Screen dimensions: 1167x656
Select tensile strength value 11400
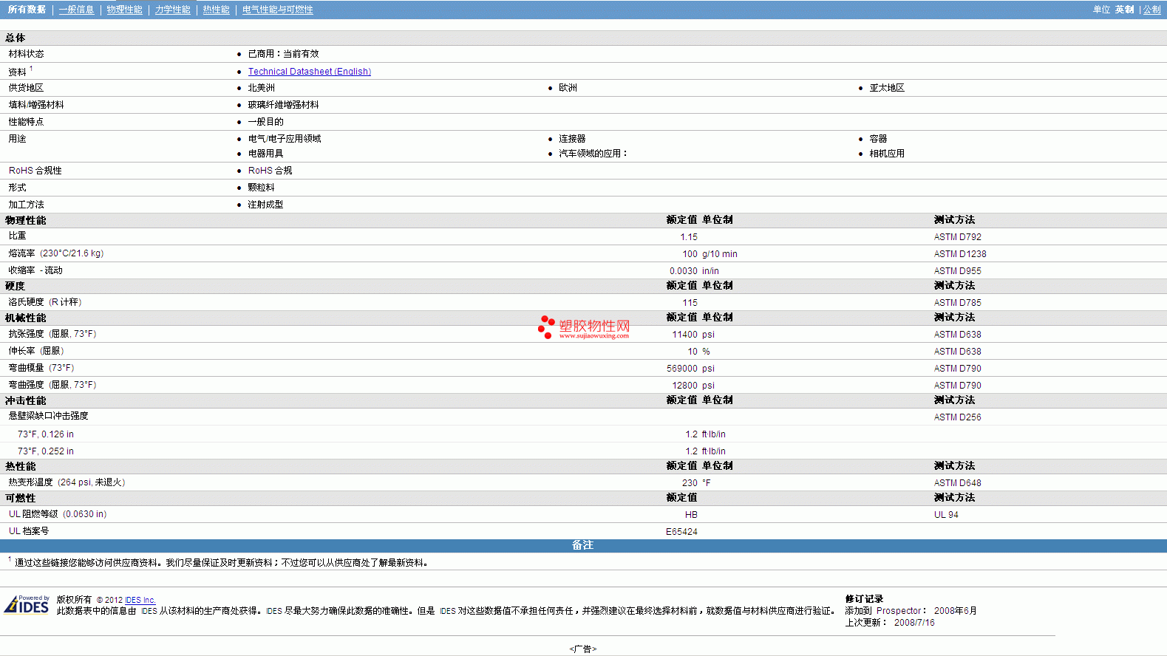point(684,335)
